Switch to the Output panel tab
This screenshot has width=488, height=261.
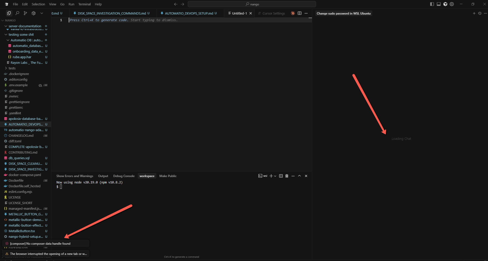[x=103, y=176]
